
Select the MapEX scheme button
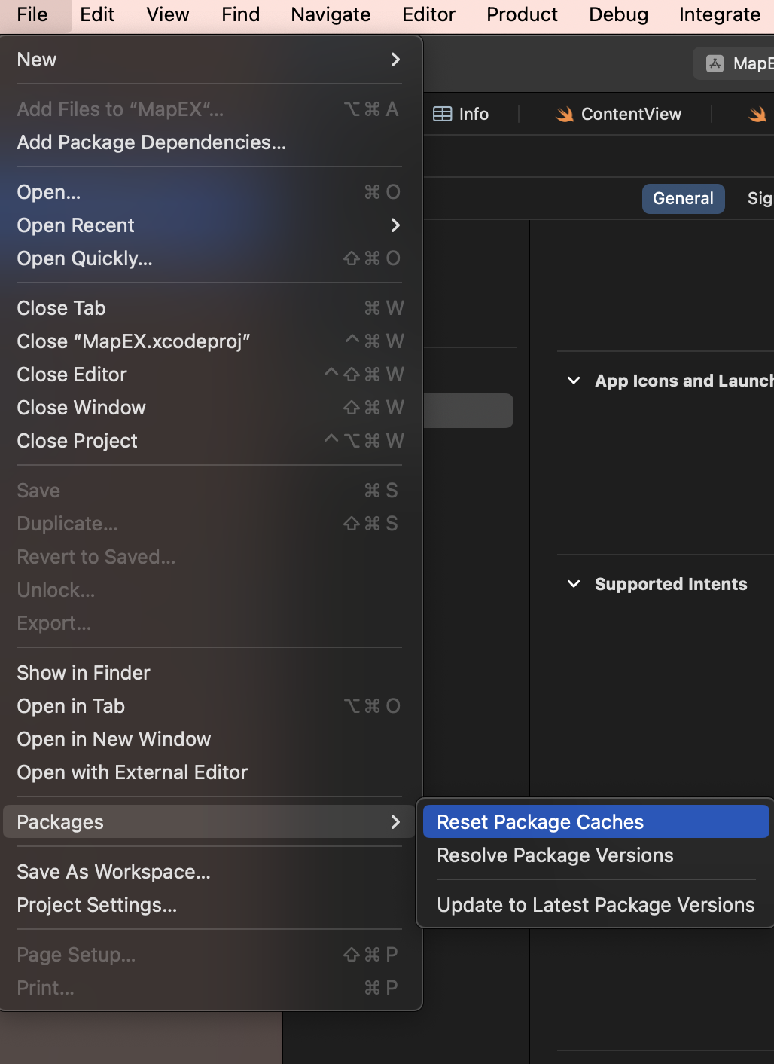point(734,63)
